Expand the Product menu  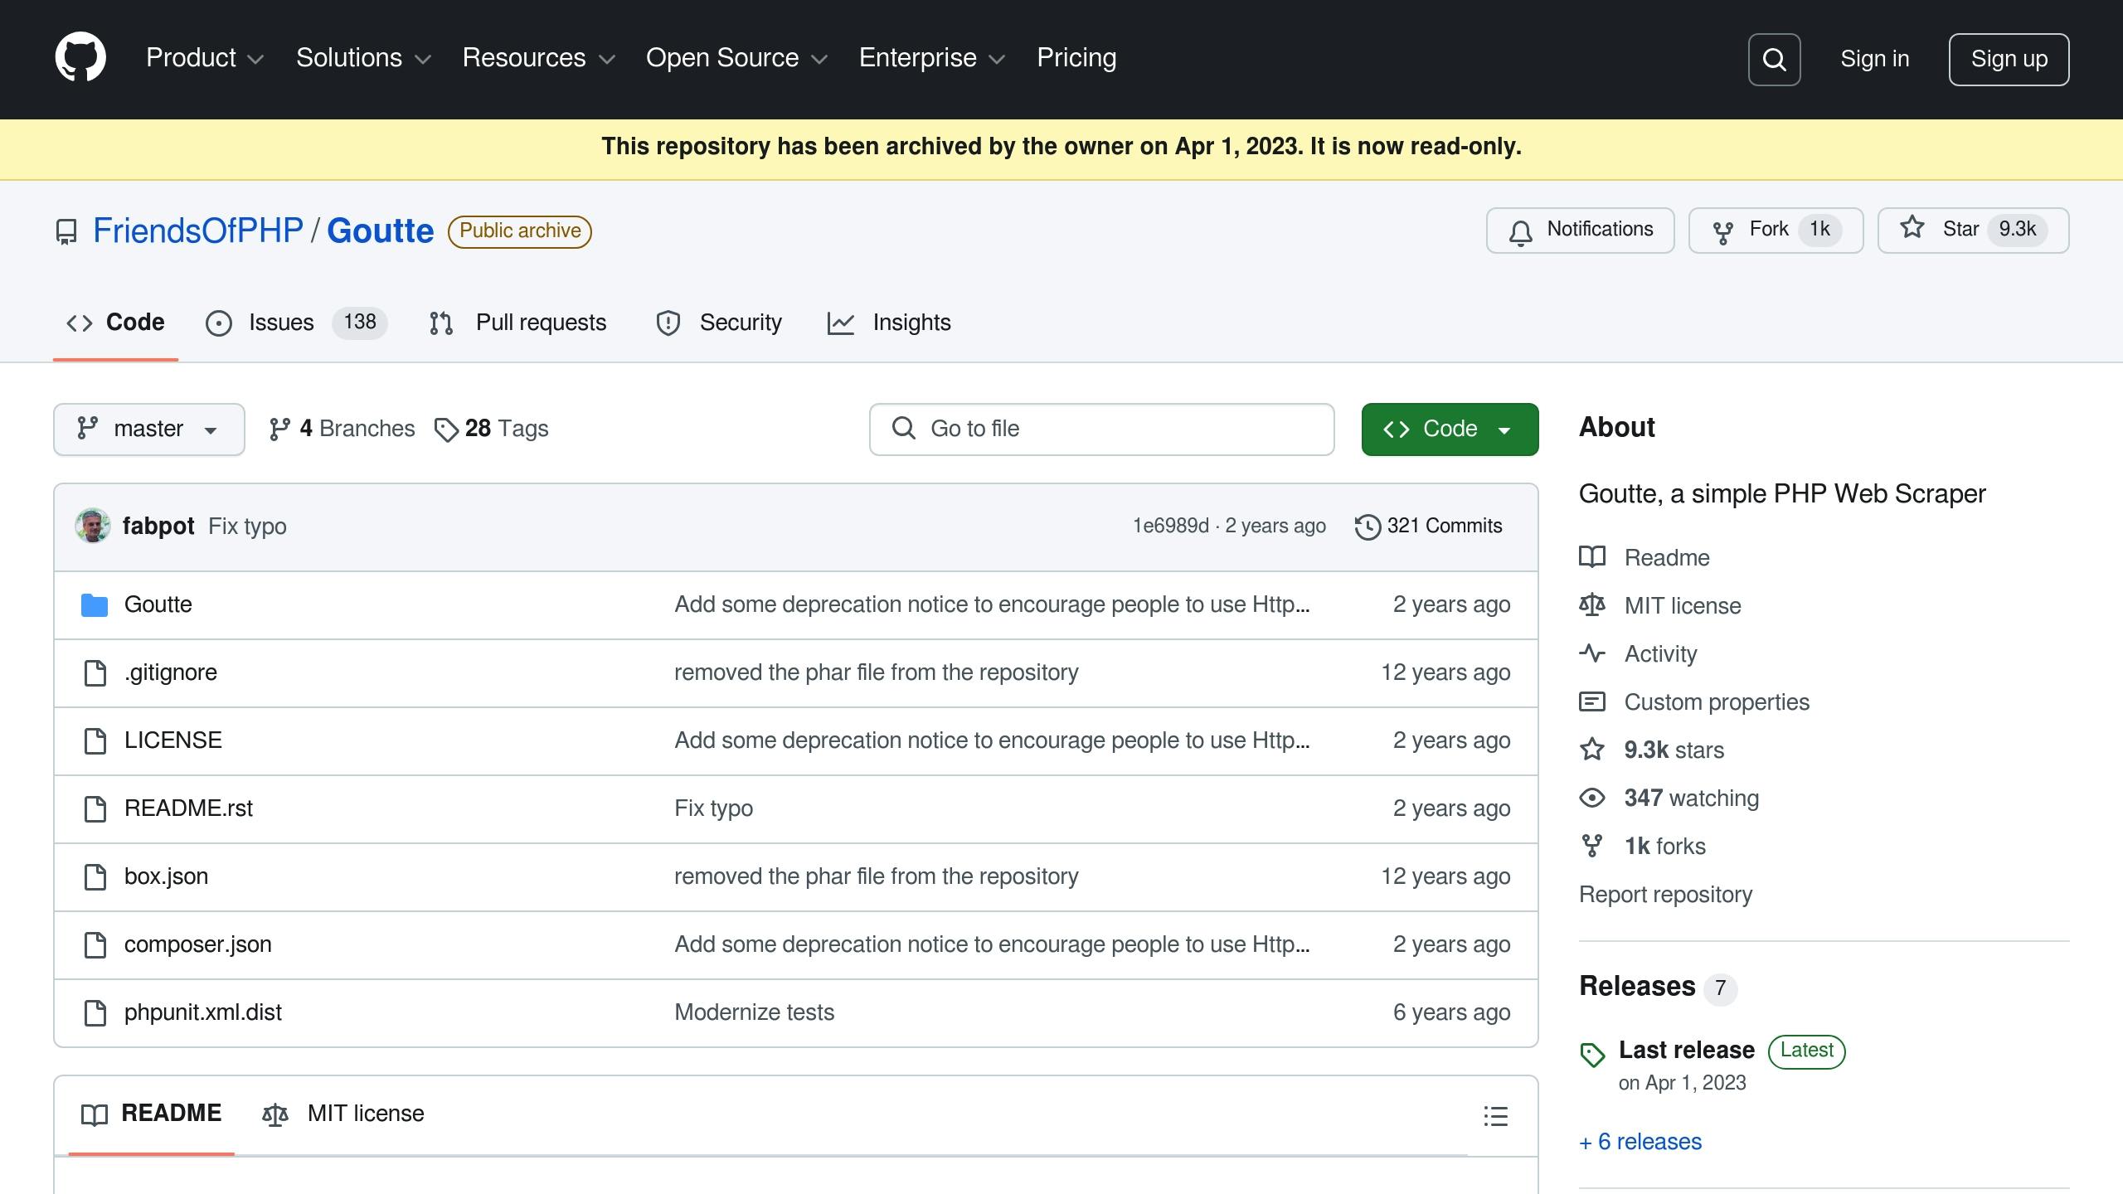(x=205, y=58)
